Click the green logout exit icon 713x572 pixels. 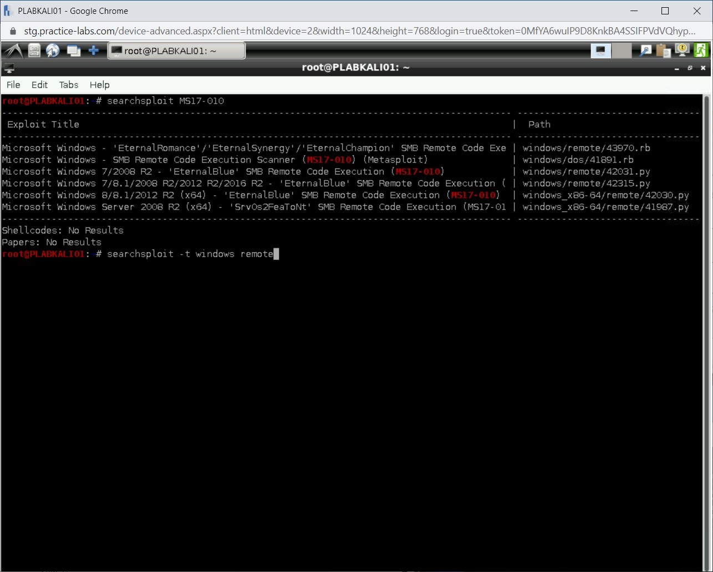(x=701, y=51)
